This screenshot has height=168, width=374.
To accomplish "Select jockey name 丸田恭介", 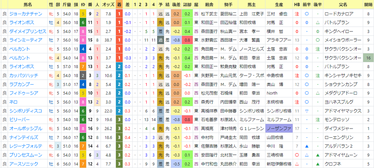I will (228, 164).
